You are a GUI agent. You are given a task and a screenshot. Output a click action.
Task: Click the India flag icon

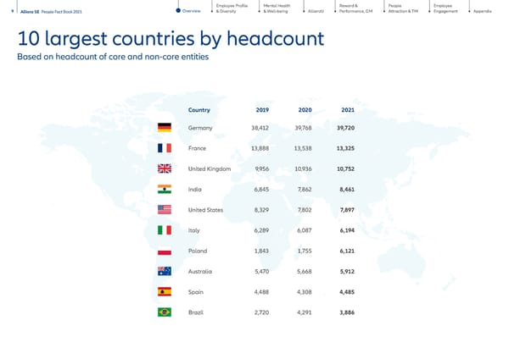pos(165,189)
